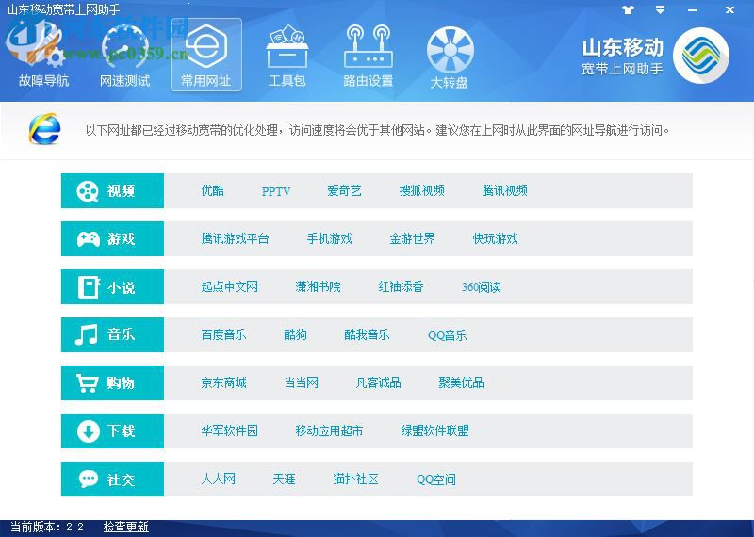754x537 pixels.
Task: Visit 手机游戏 link
Action: pos(329,239)
